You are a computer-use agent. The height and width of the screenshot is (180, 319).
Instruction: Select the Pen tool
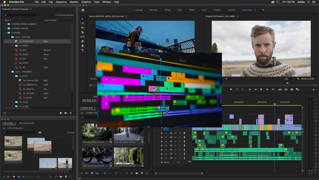point(83,41)
